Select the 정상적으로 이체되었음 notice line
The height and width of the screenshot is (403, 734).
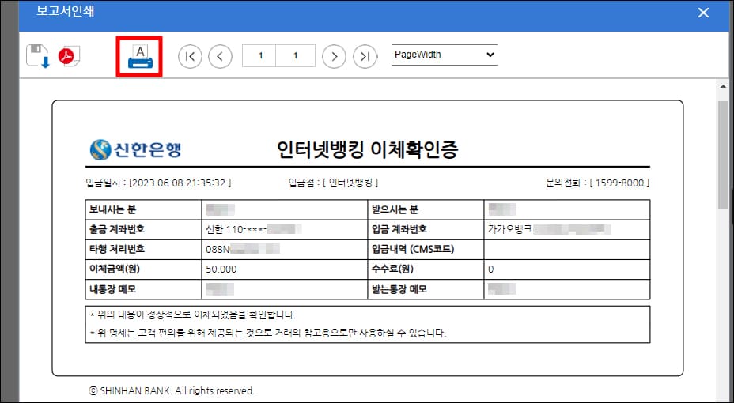[x=192, y=314]
